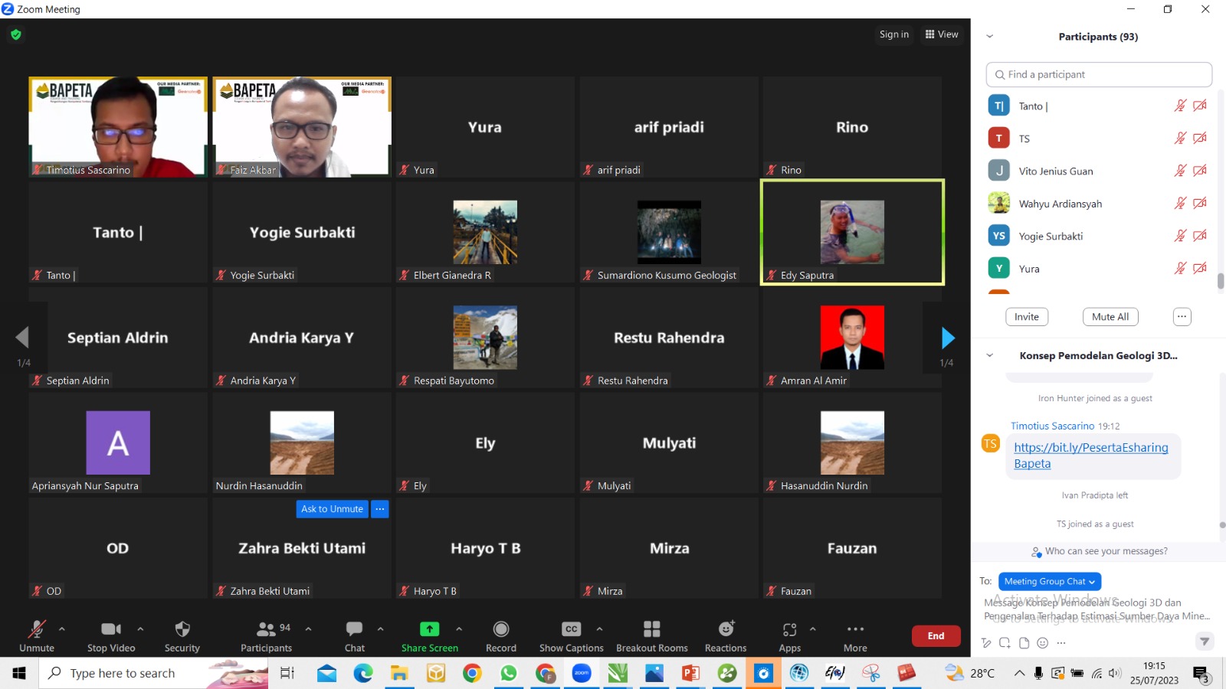The height and width of the screenshot is (689, 1226).
Task: Stop Video camera toggle
Action: [111, 629]
